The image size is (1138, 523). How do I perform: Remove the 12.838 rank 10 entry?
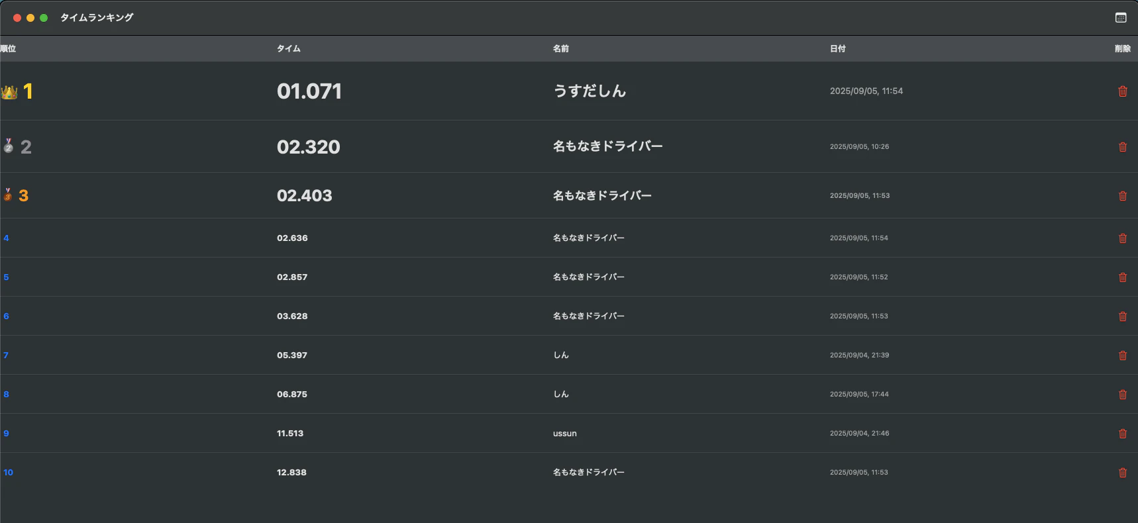point(1123,473)
